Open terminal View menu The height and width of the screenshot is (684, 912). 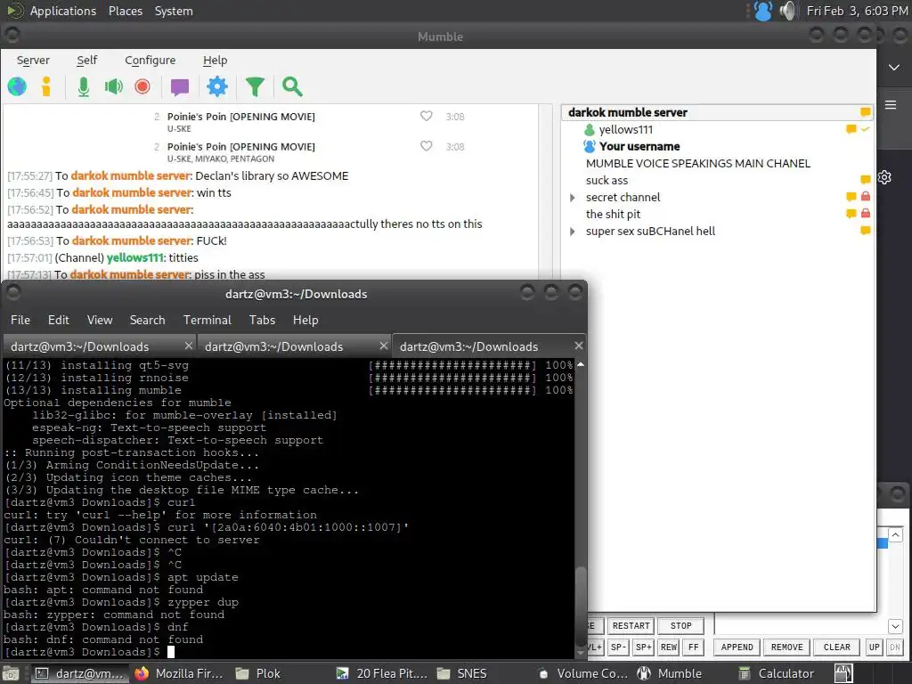click(100, 320)
